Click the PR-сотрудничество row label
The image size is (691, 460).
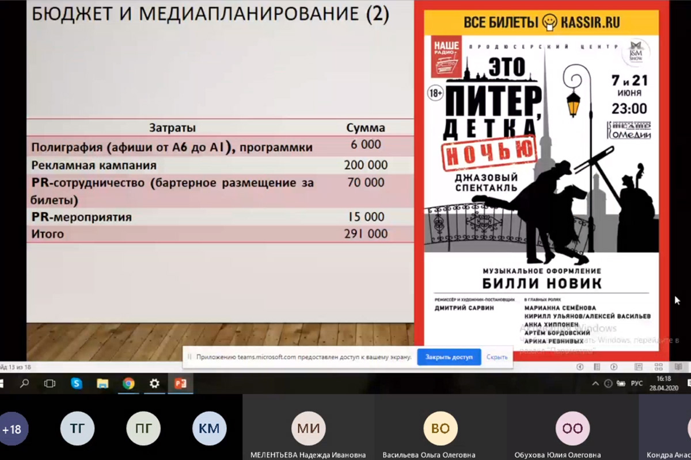172,192
